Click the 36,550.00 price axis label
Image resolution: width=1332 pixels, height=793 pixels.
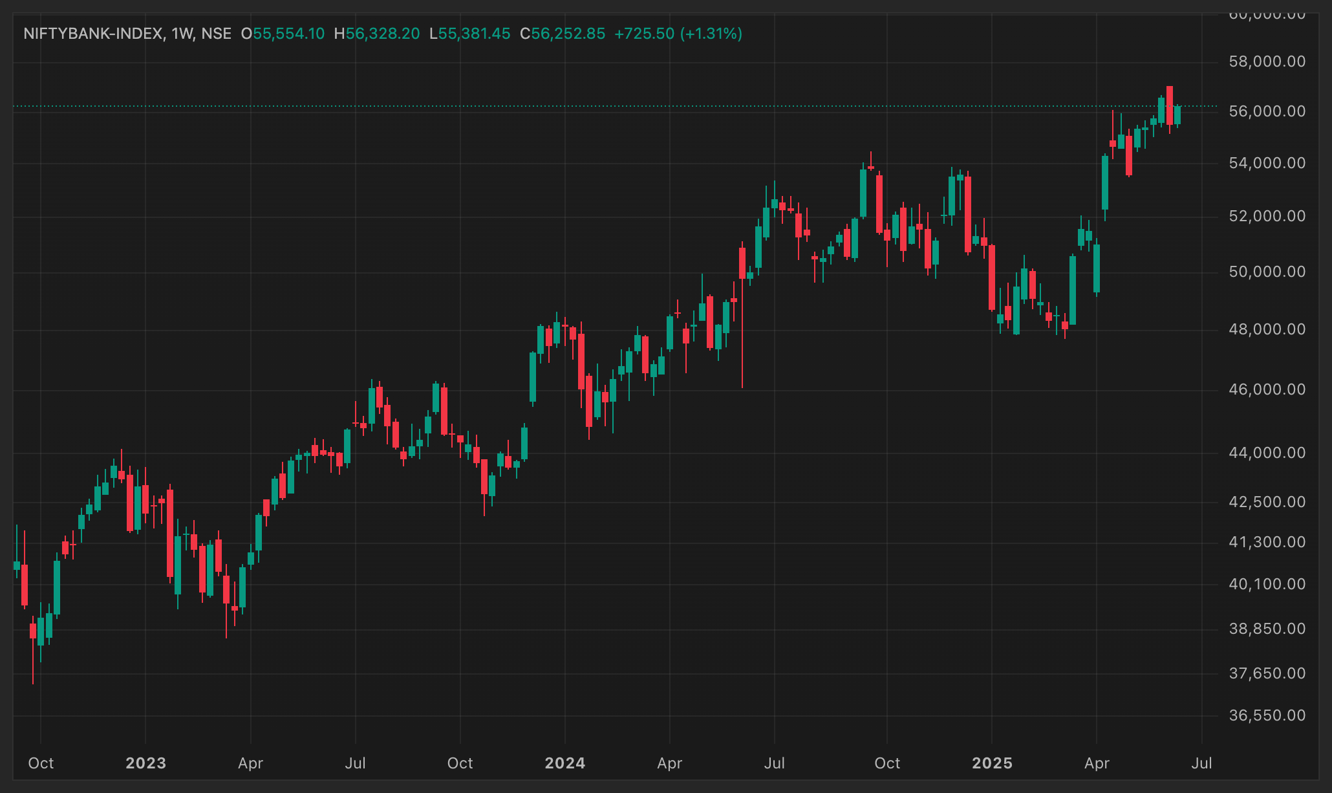pyautogui.click(x=1267, y=715)
